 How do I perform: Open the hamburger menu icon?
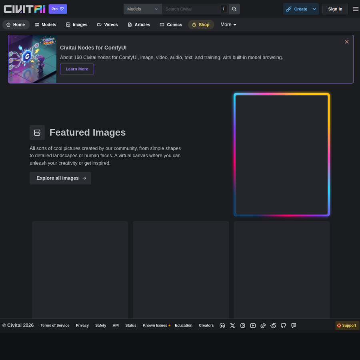[356, 9]
